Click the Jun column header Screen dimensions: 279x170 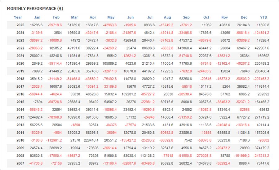(131, 17)
